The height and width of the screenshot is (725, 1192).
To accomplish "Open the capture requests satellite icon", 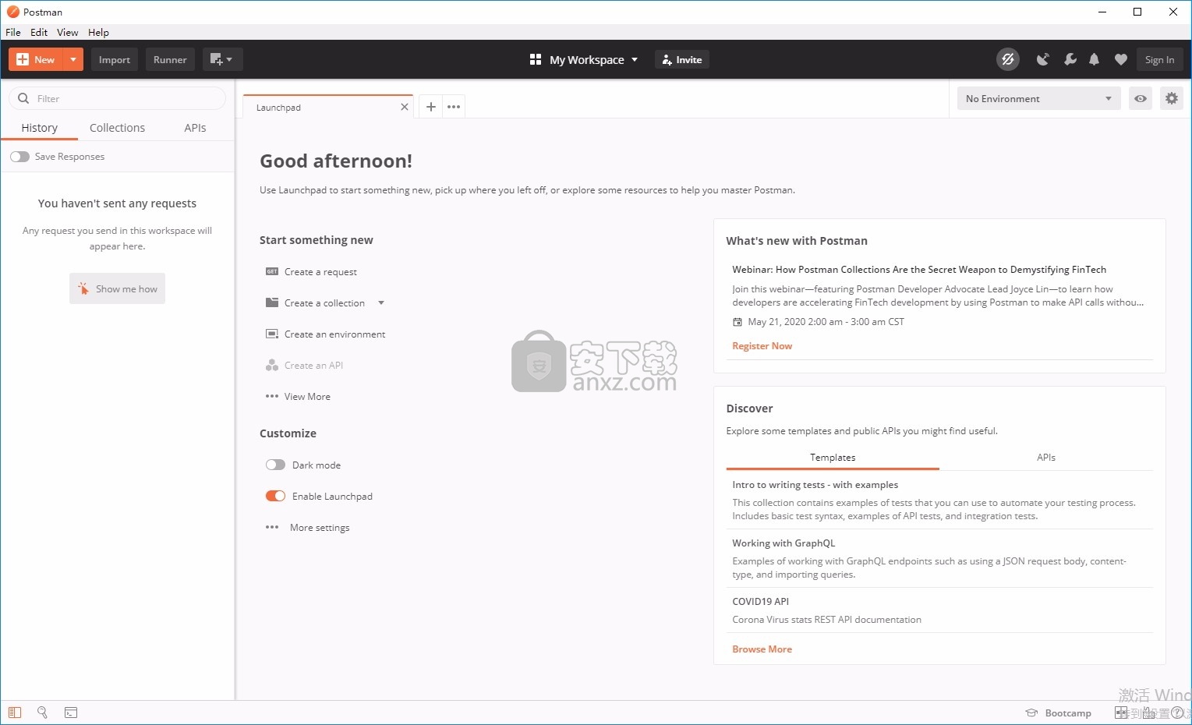I will pos(1042,59).
